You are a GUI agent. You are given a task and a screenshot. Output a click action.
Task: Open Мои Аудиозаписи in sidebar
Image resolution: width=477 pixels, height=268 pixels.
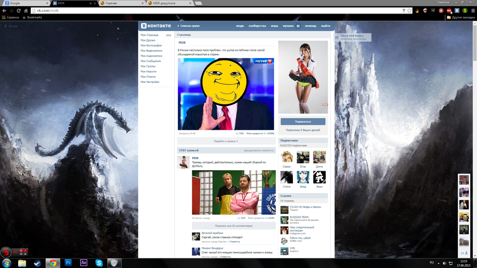[x=151, y=56]
